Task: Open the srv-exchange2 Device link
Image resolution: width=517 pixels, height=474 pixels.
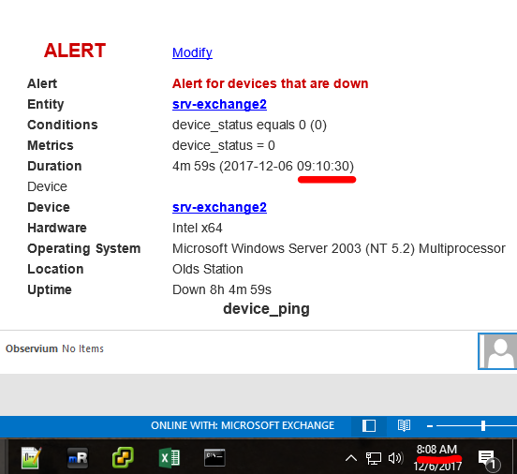Action: click(219, 207)
